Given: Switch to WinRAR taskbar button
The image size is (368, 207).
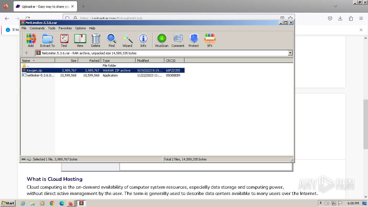Looking at the screenshot, I should [81, 203].
